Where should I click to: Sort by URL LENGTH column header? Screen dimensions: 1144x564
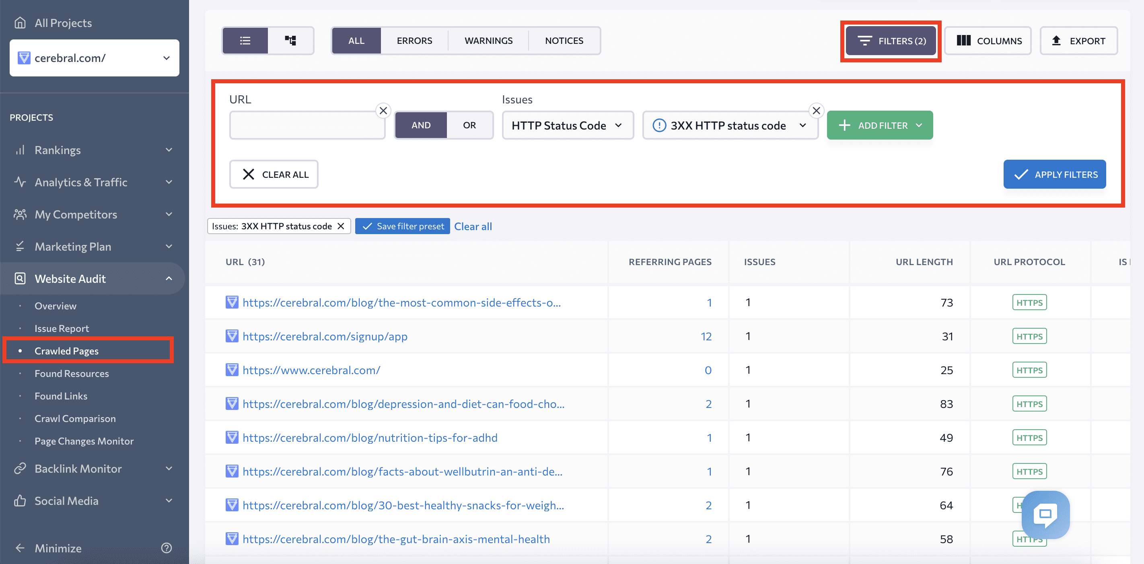(x=924, y=262)
